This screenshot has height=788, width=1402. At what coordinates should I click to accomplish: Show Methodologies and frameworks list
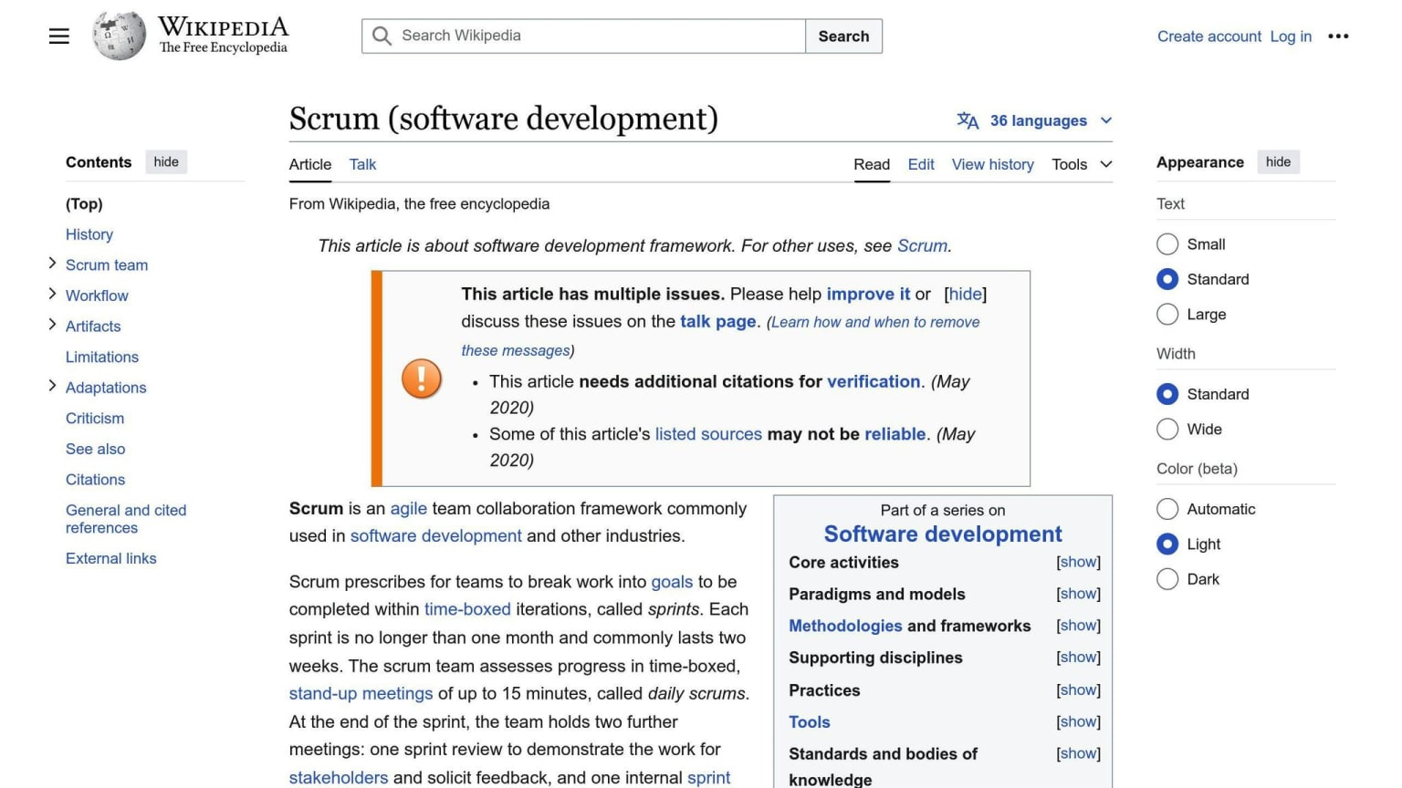(x=1078, y=626)
